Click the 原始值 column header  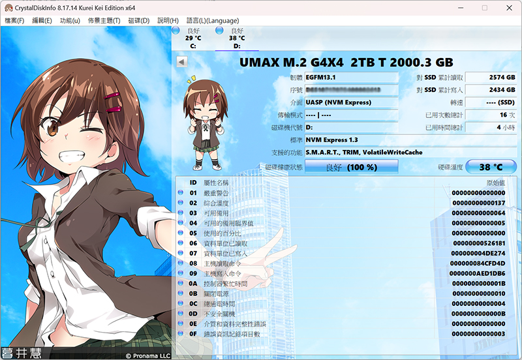tap(496, 183)
